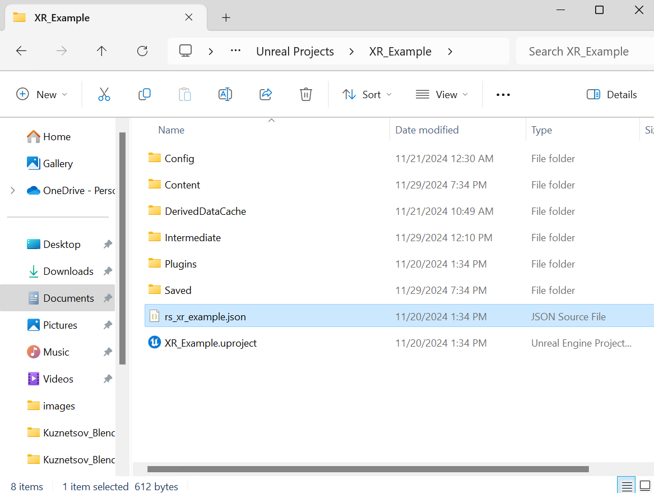Click Unreal Projects breadcrumb
Viewport: 654px width, 493px height.
[x=295, y=52]
